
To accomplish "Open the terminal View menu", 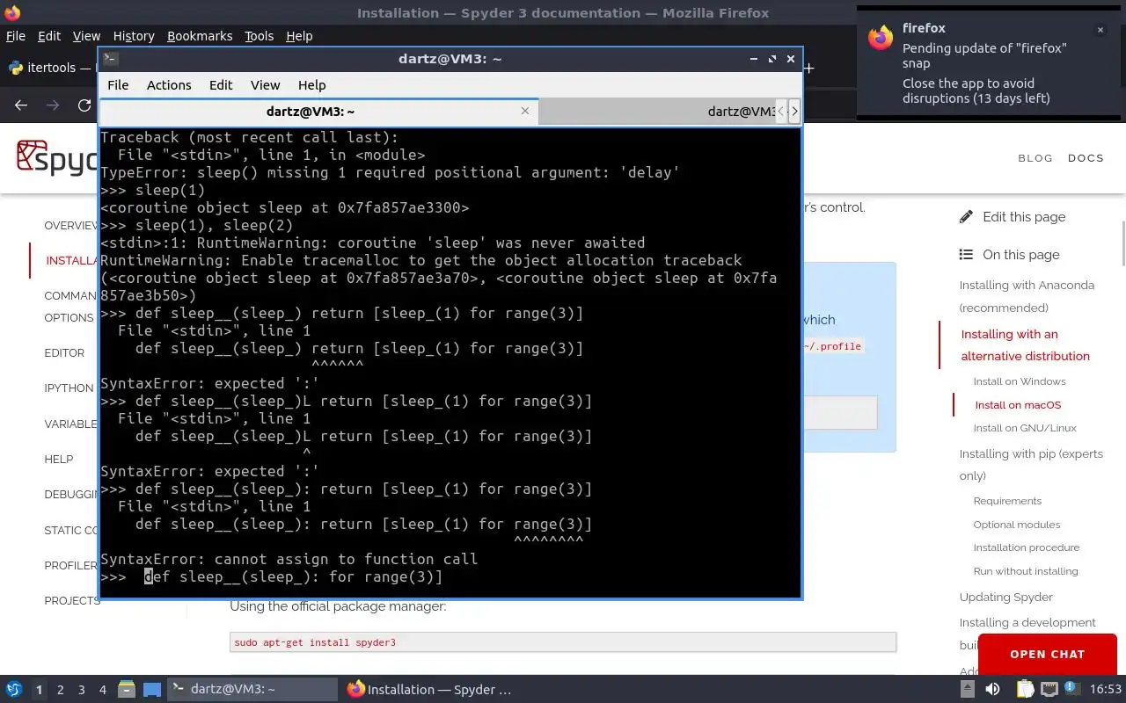I will point(265,84).
